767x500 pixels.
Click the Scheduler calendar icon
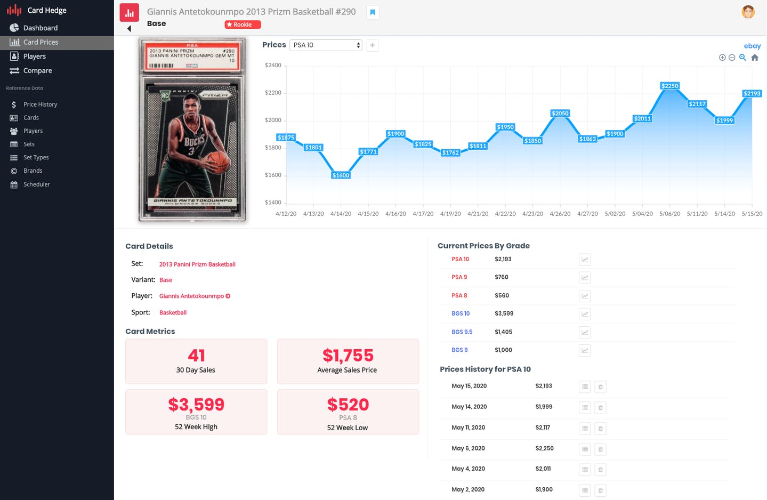tap(14, 184)
